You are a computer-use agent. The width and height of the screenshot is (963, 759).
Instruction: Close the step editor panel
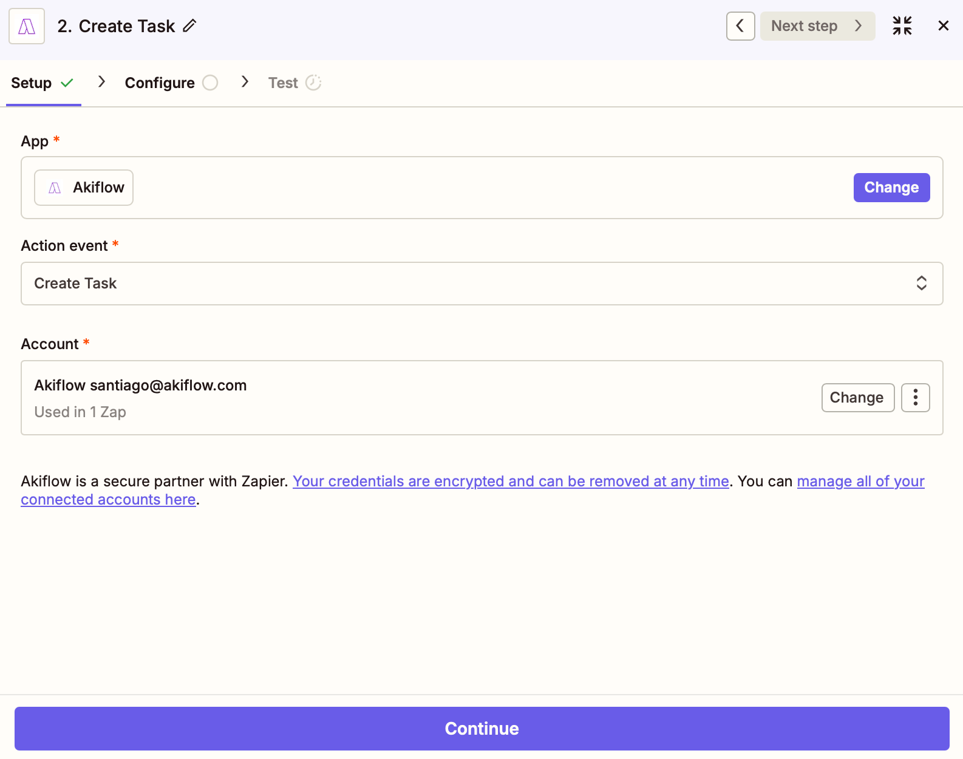coord(943,26)
